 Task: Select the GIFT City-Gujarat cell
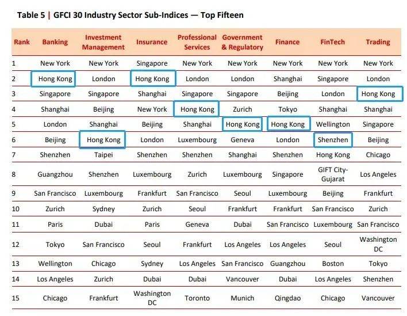click(x=333, y=174)
